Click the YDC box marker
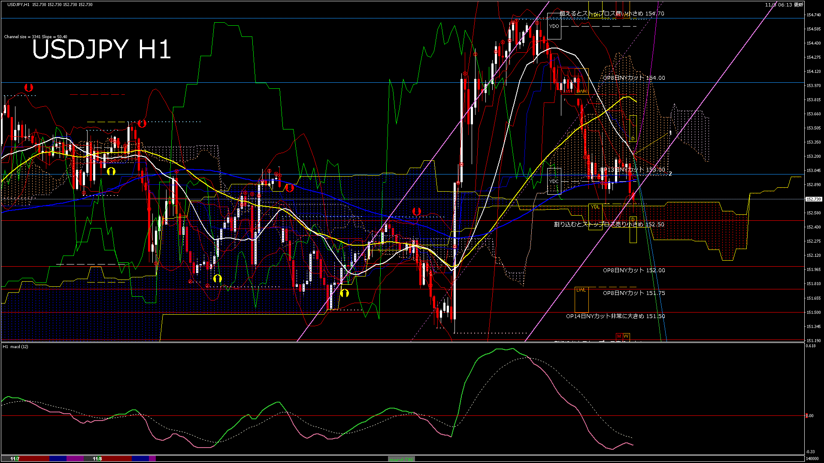This screenshot has height=463, width=824. click(x=554, y=181)
